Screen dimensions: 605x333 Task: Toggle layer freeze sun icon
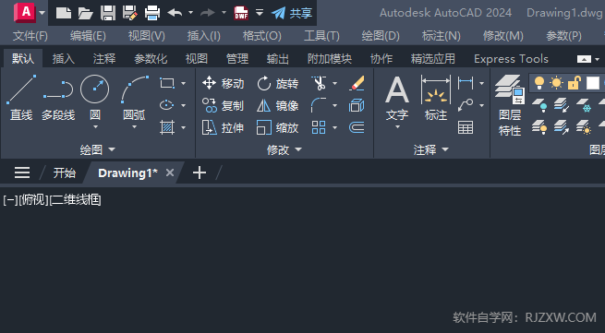557,83
